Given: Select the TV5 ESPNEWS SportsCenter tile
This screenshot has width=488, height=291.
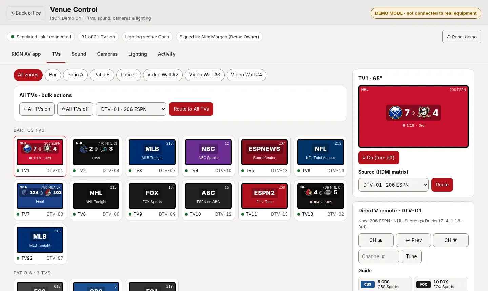Looking at the screenshot, I should 264,156.
